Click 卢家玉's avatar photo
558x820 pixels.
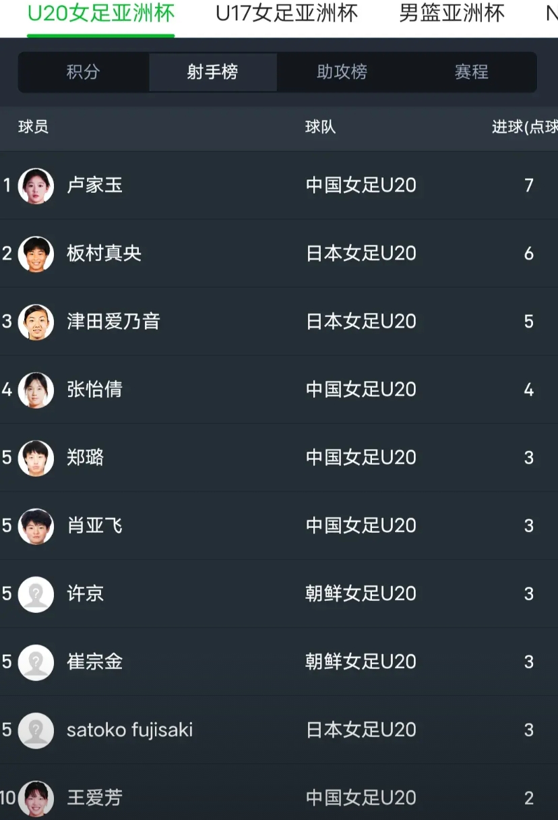click(x=36, y=185)
